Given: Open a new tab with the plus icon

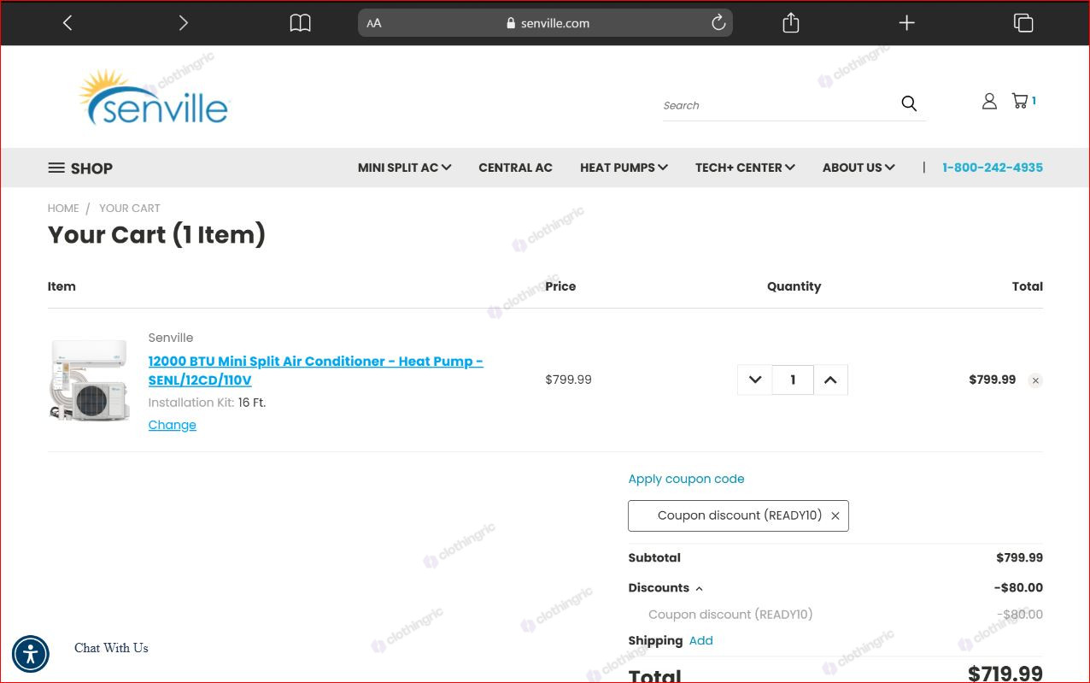Looking at the screenshot, I should pyautogui.click(x=907, y=23).
